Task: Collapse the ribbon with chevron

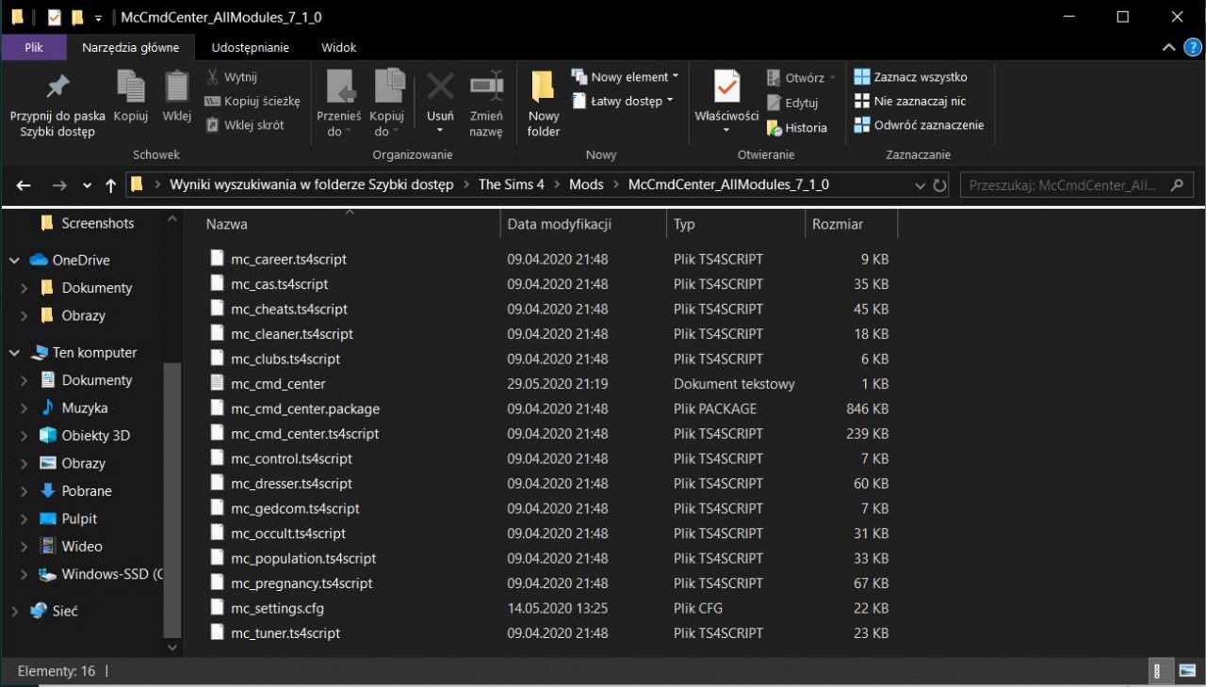Action: 1168,47
